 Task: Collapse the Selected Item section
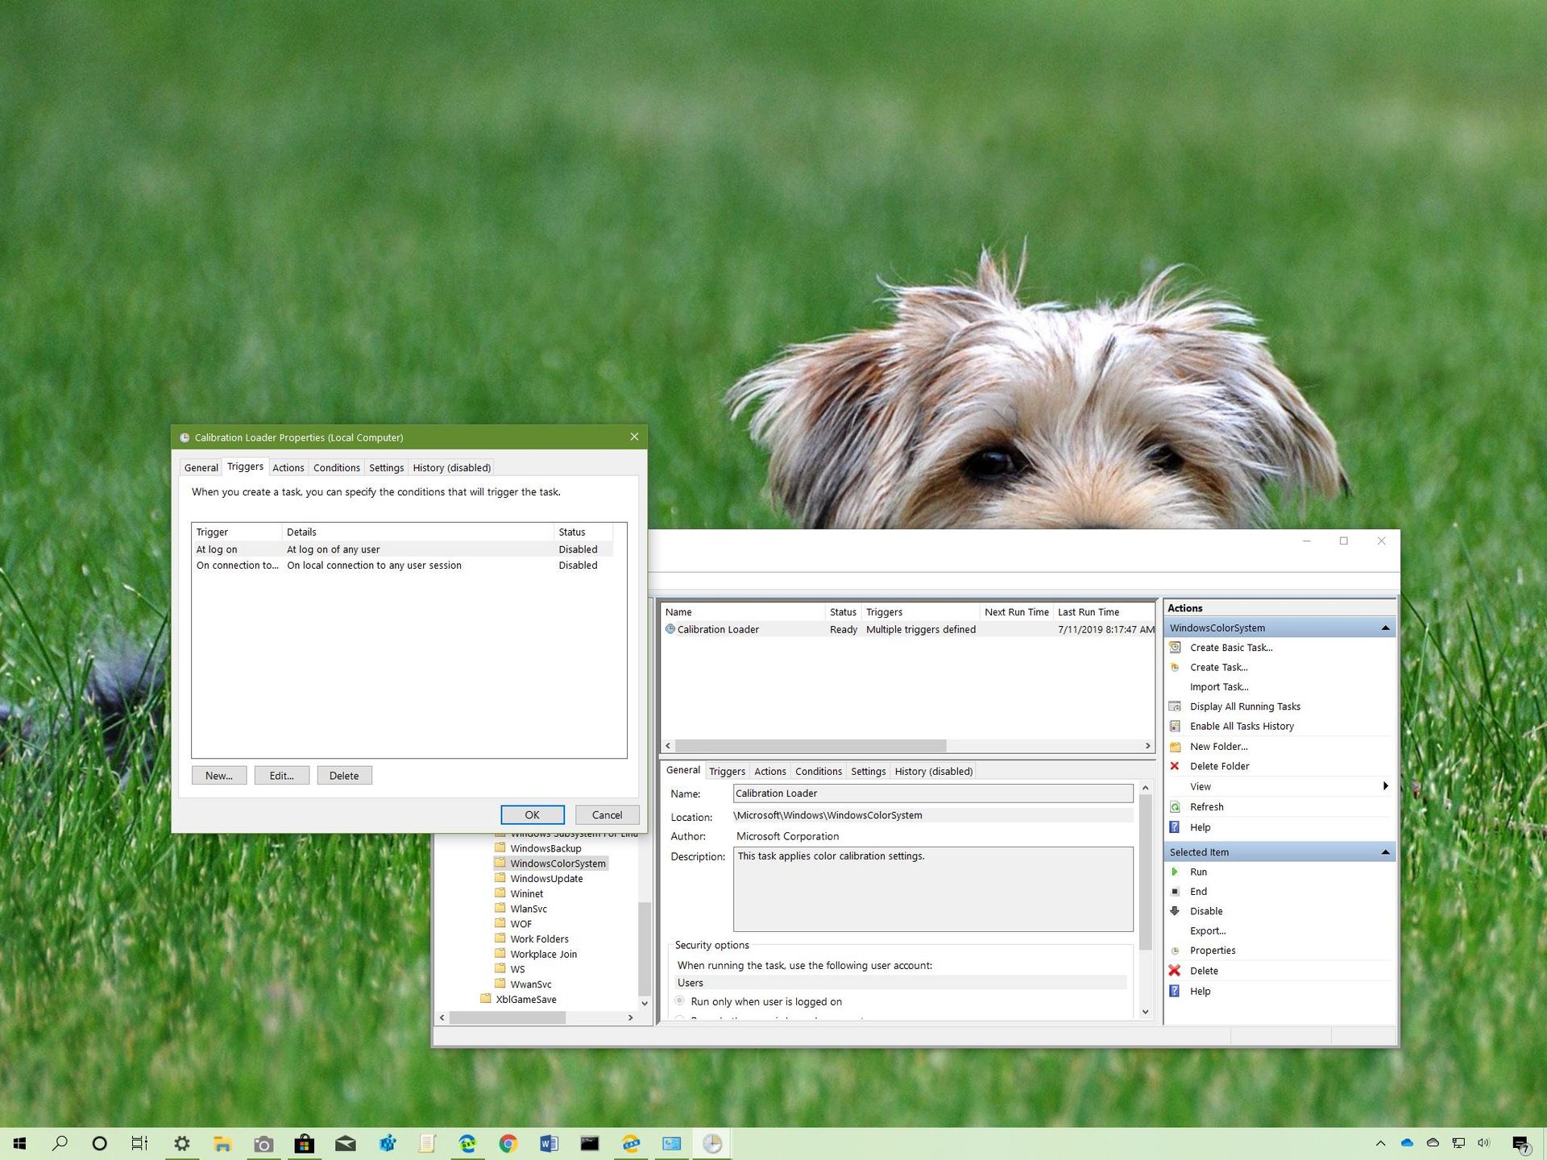click(x=1385, y=851)
